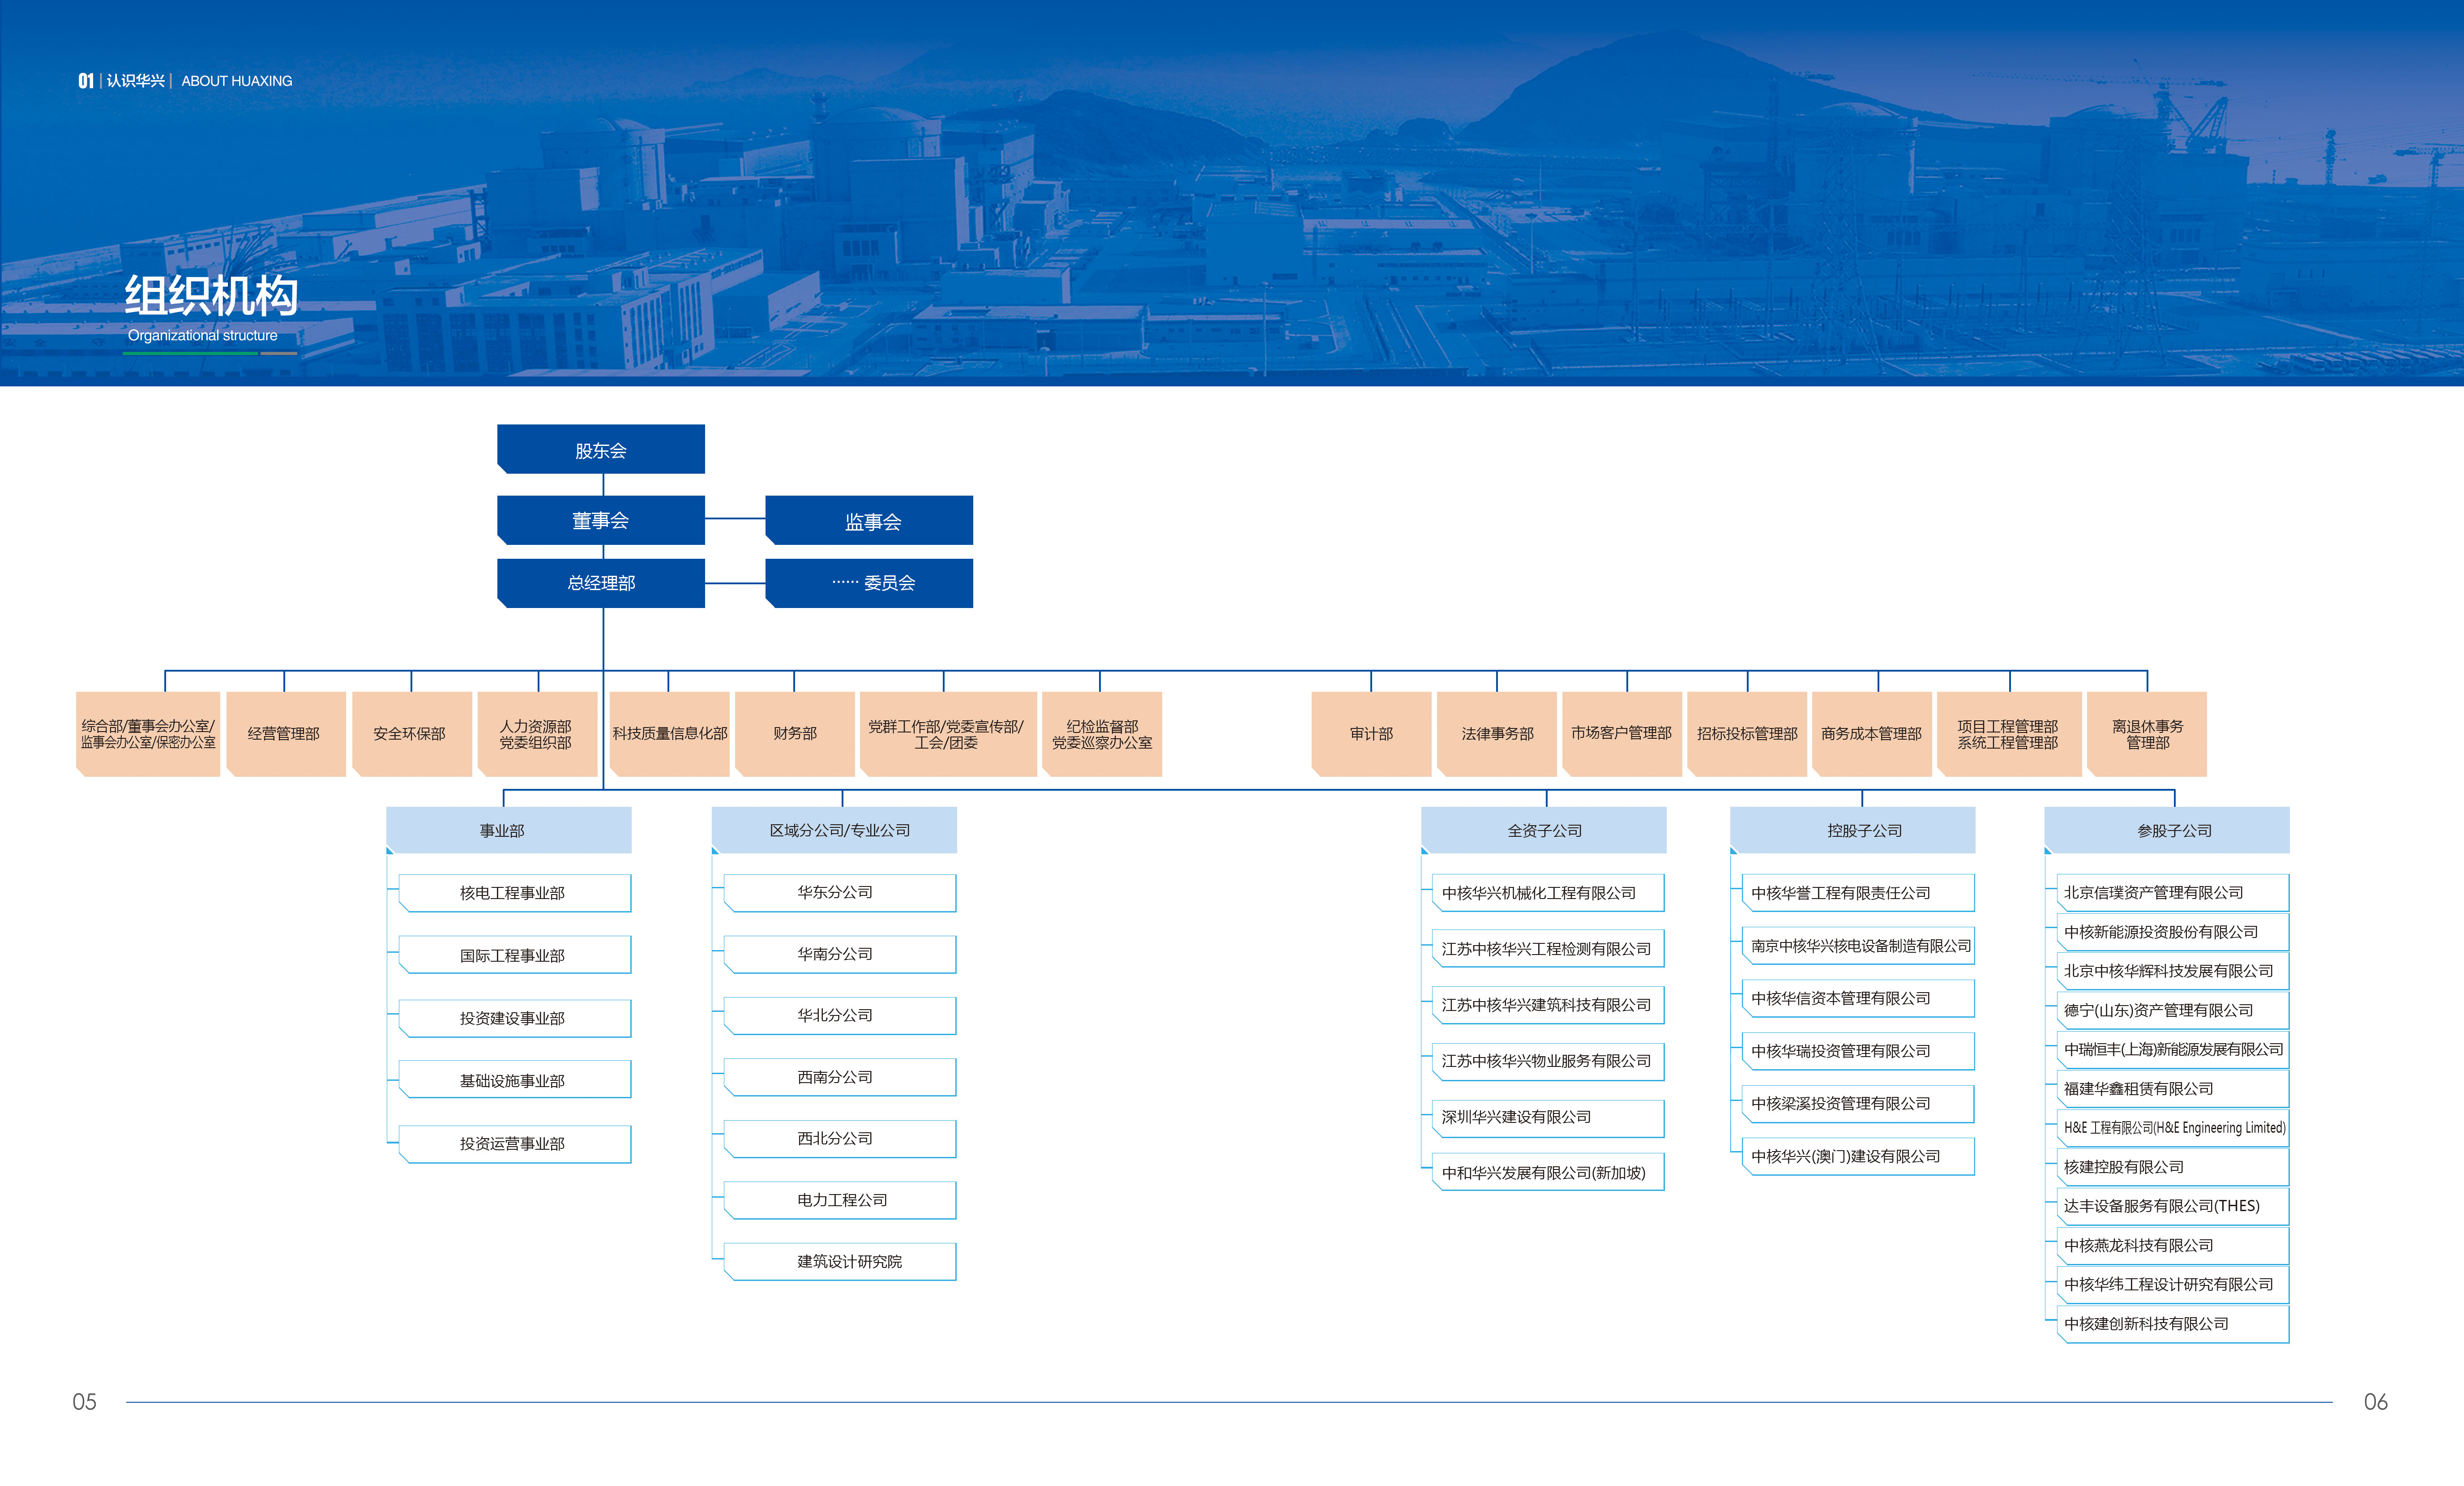Image resolution: width=2464 pixels, height=1486 pixels.
Task: Select 江苏中核华兴物业服务有限公司
Action: tap(1549, 1061)
